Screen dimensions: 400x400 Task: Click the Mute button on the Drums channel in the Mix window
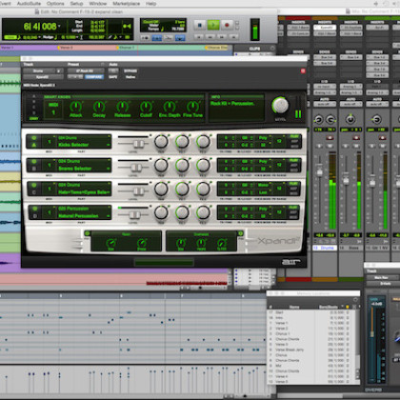click(330, 146)
